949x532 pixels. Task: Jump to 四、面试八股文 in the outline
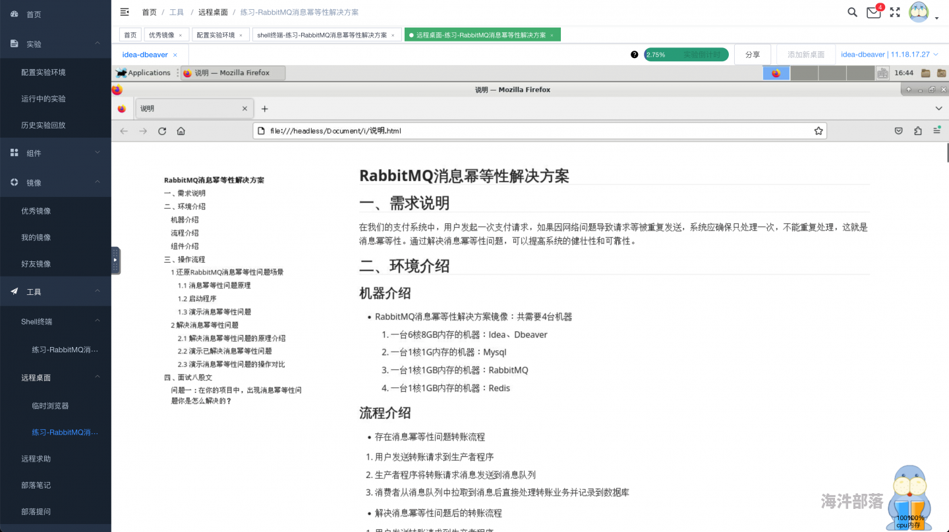click(188, 377)
